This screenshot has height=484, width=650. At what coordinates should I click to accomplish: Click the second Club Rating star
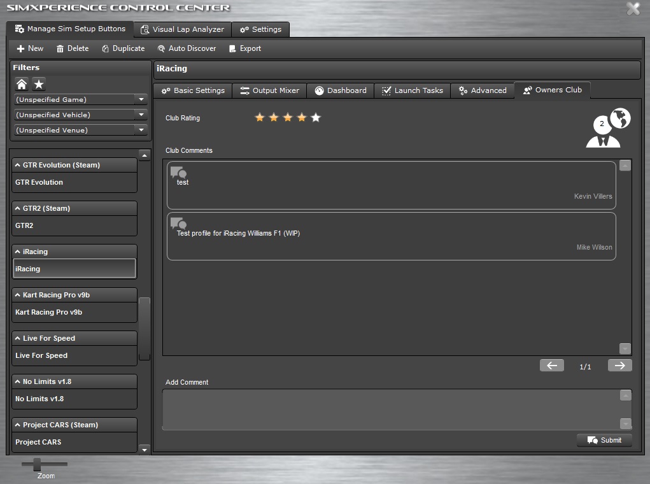pos(274,117)
